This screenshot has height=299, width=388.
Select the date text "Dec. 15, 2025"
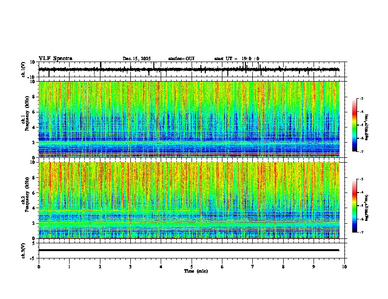[137, 59]
